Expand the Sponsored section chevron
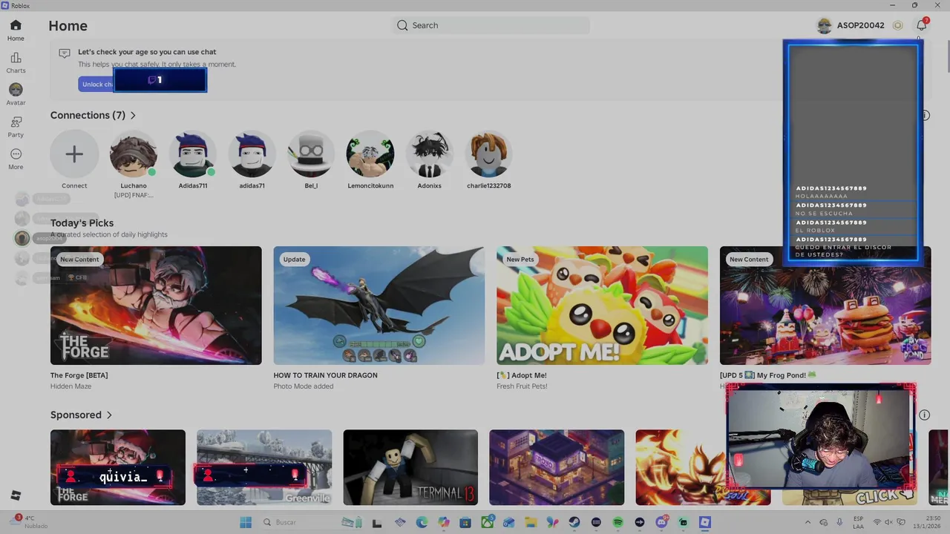Image resolution: width=950 pixels, height=534 pixels. tap(109, 415)
